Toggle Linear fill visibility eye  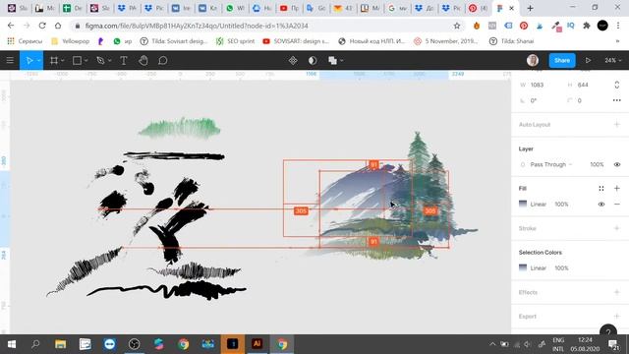coord(600,205)
